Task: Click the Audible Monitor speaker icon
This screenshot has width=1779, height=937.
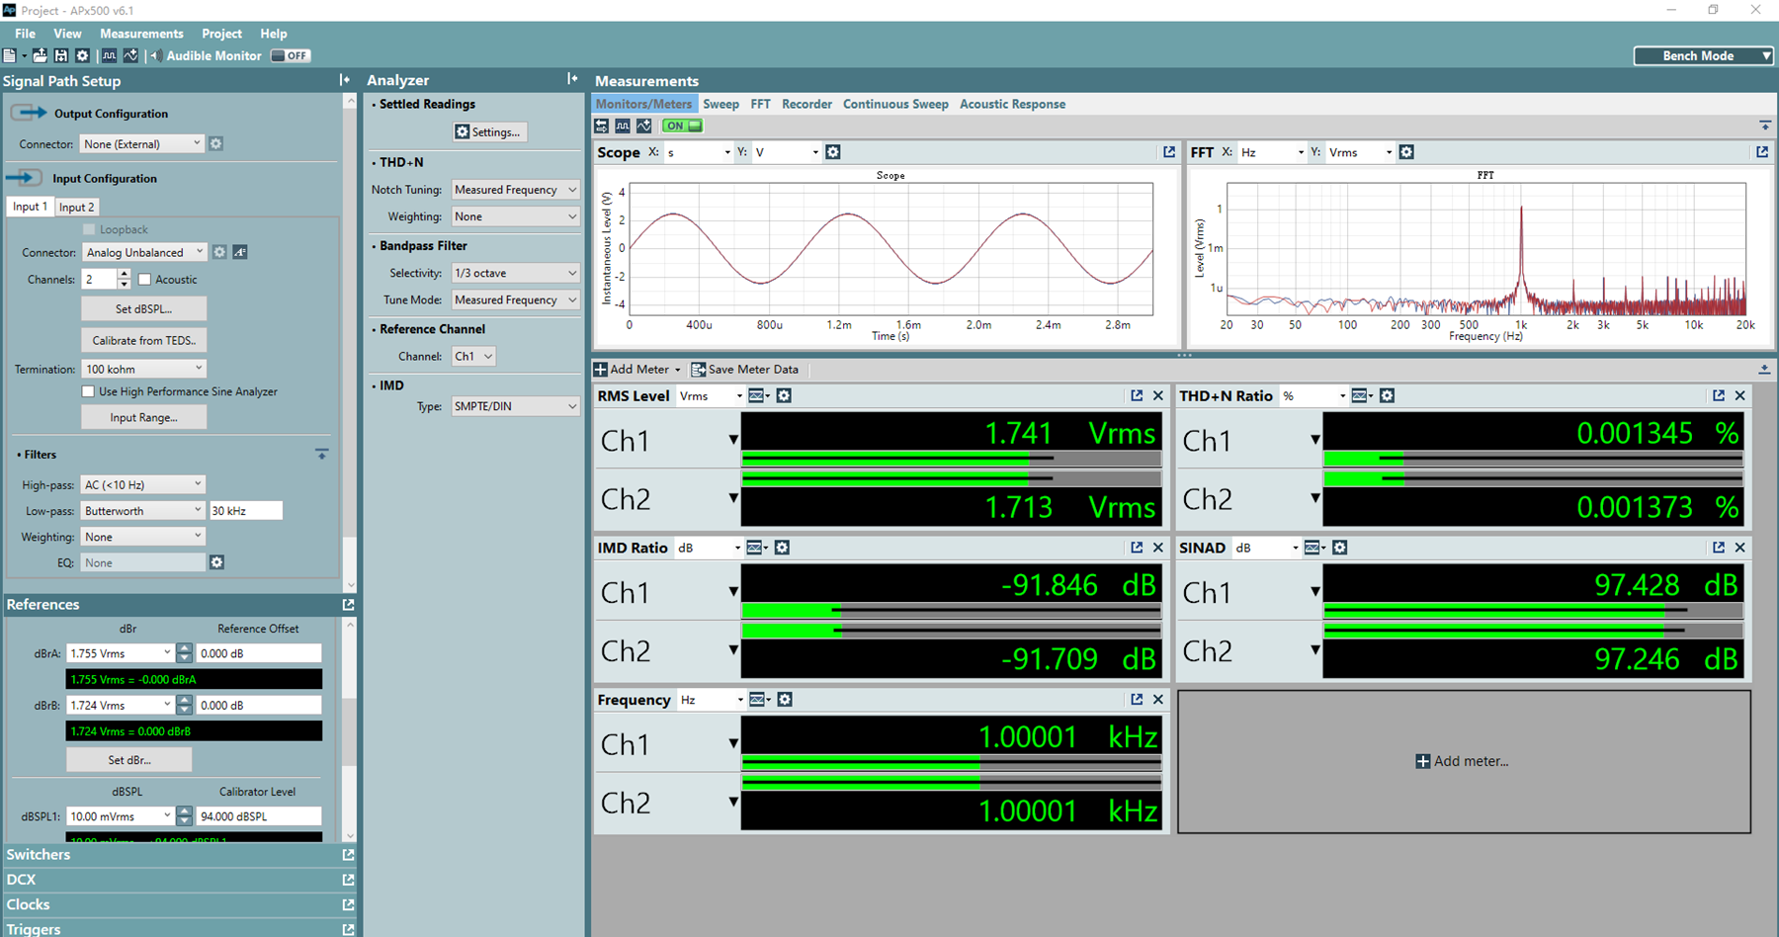Action: pos(155,56)
